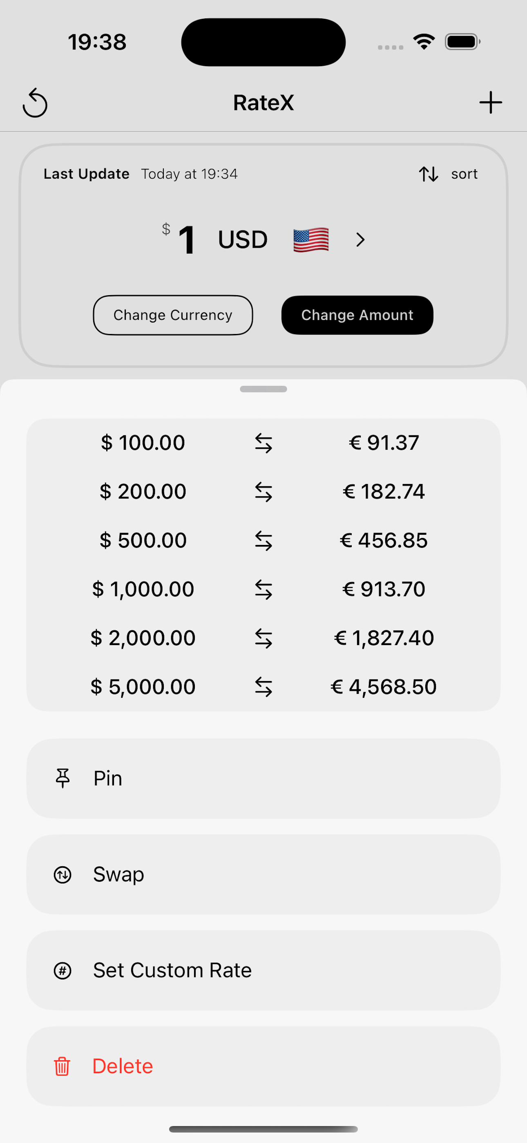Tap the € 913.70 conversion value
Screen dimensions: 527x1143
(x=384, y=589)
